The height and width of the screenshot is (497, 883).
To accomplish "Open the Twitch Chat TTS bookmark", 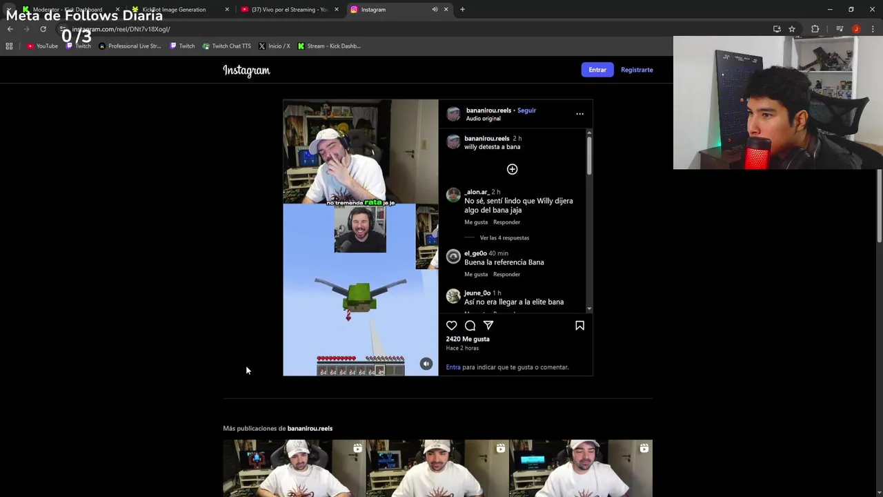I will point(226,46).
